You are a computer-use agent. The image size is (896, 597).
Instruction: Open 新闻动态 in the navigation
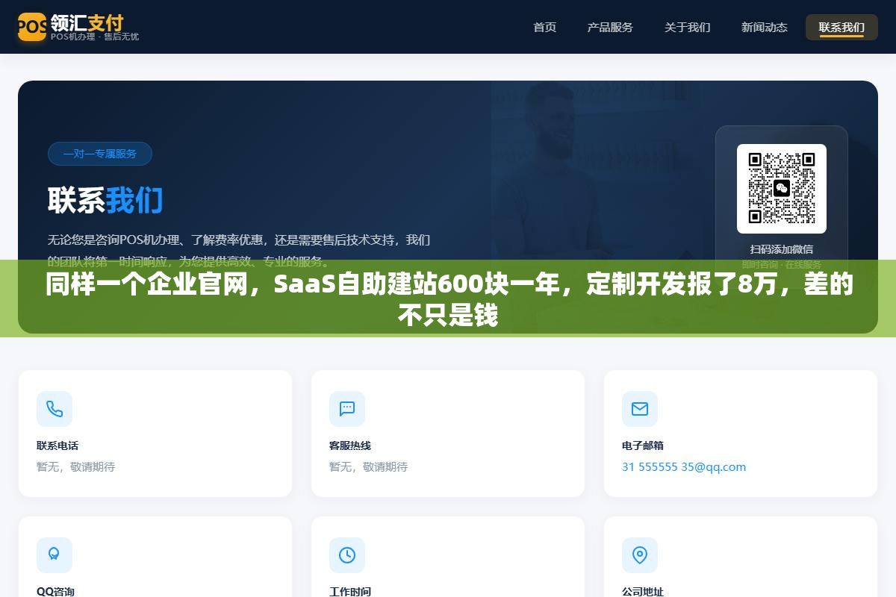point(764,27)
